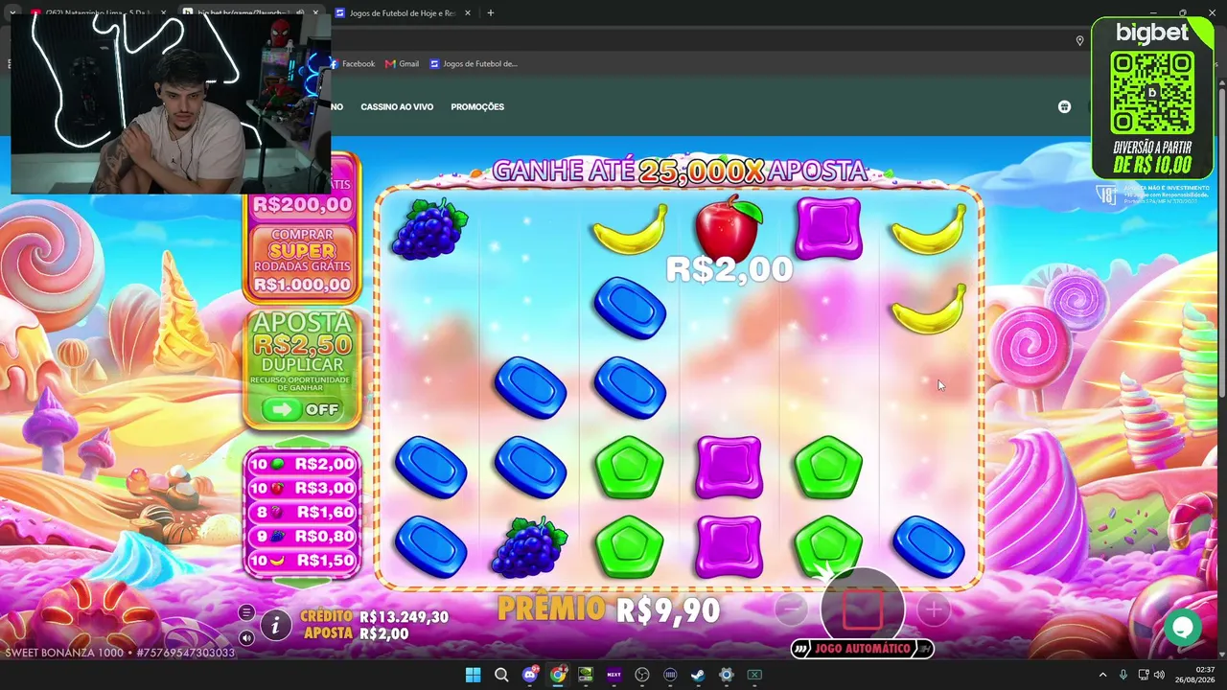This screenshot has height=690, width=1227.
Task: Open Google Chrome from the taskbar
Action: [x=558, y=675]
